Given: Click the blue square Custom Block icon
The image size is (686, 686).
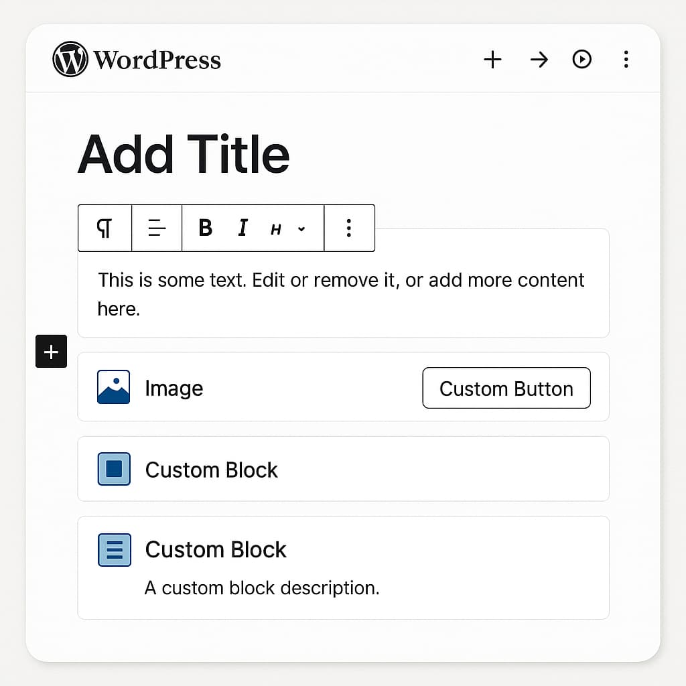Looking at the screenshot, I should (114, 469).
